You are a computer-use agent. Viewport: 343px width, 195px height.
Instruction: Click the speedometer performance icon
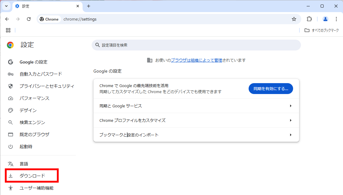tap(11, 98)
